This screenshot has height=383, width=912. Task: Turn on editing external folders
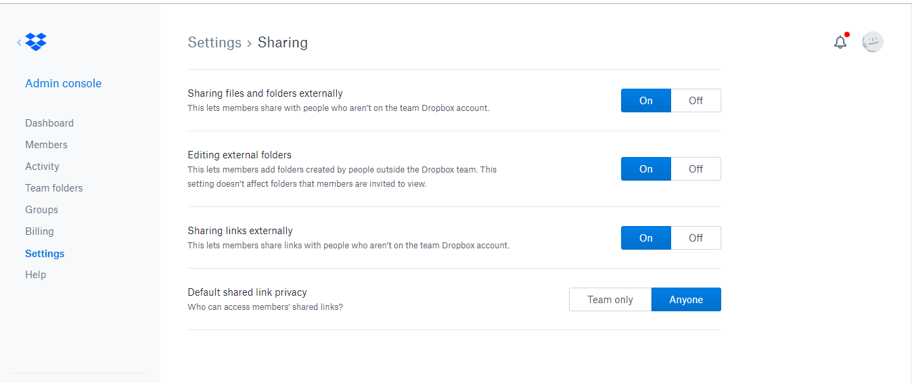coord(646,168)
